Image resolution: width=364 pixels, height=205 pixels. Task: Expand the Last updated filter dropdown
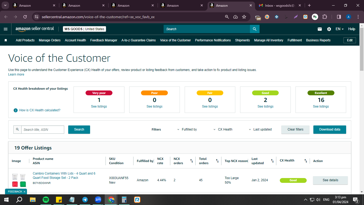pyautogui.click(x=260, y=129)
